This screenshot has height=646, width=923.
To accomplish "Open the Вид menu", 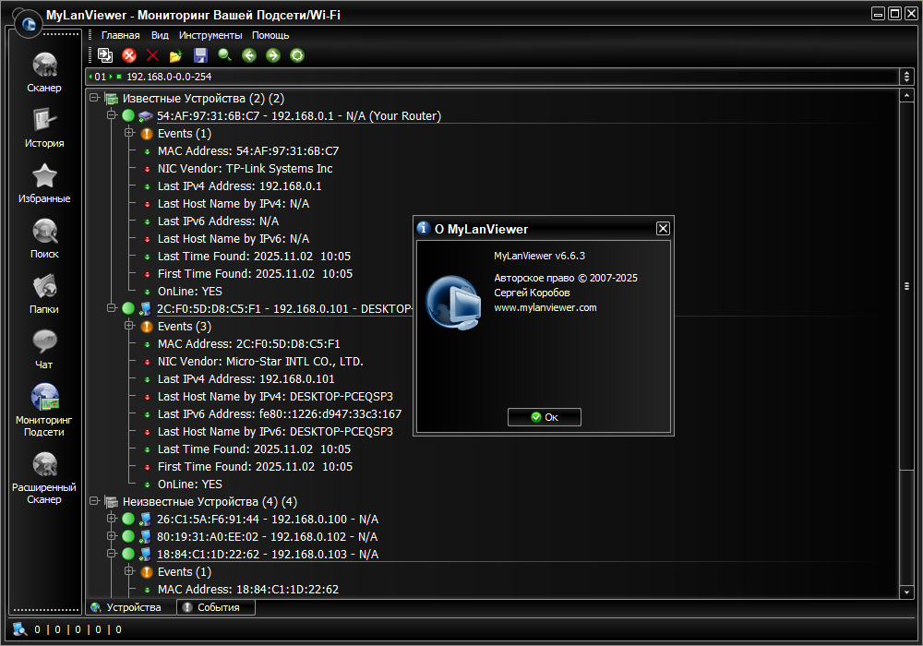I will [x=160, y=35].
